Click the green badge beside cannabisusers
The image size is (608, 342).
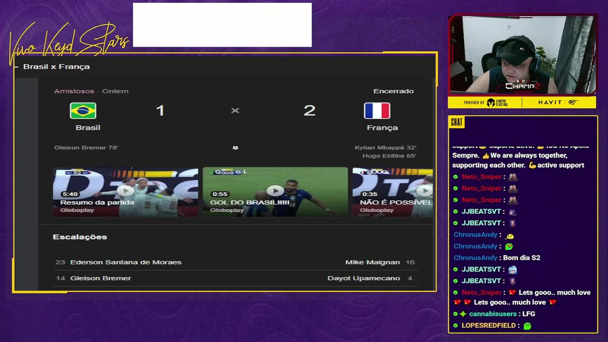pyautogui.click(x=456, y=314)
